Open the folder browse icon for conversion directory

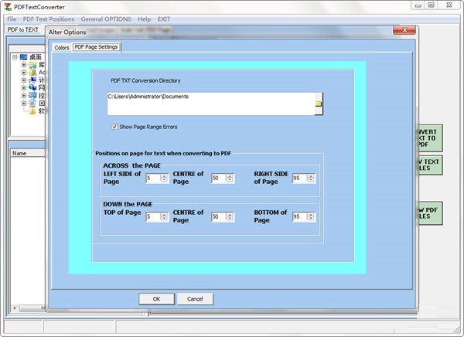[319, 104]
